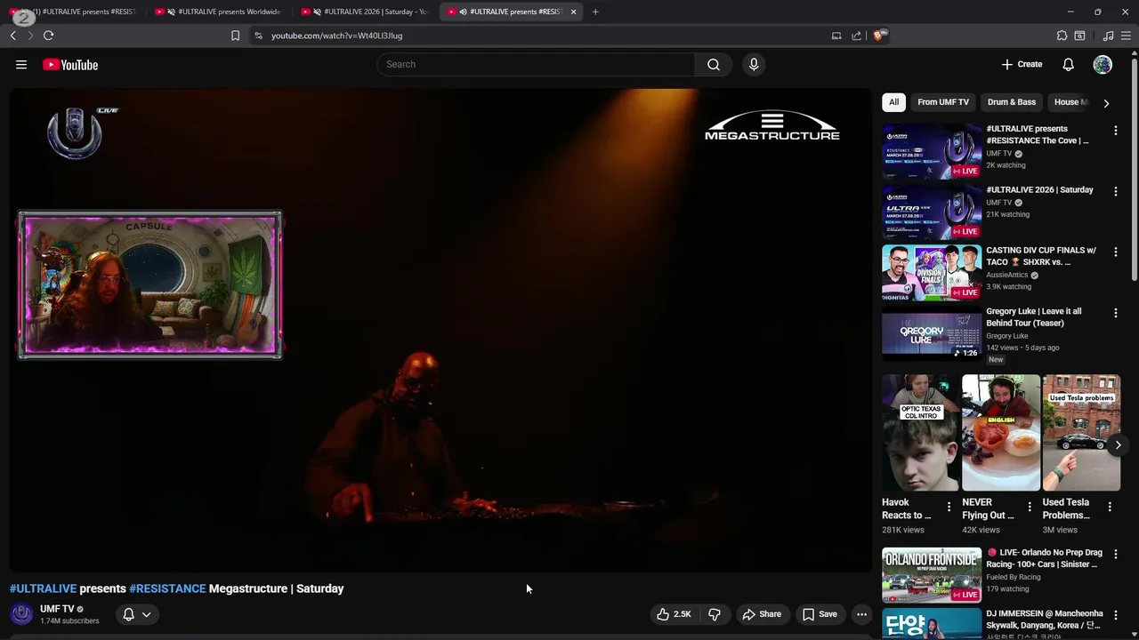
Task: Open Brave playlist music note icon
Action: (1108, 36)
